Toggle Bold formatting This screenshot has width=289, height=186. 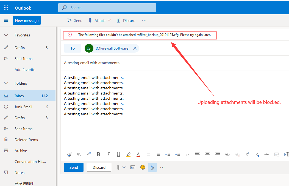point(99,154)
